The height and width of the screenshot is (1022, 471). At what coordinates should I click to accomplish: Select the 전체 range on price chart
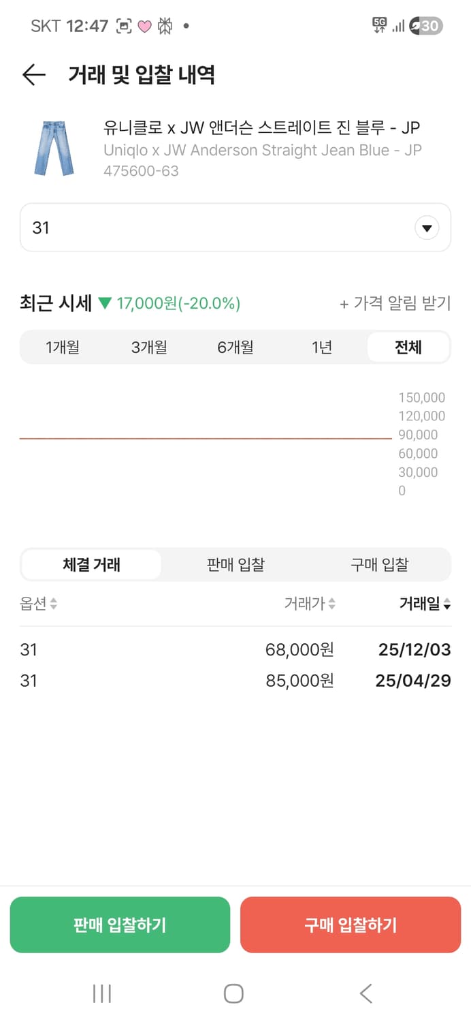click(408, 347)
